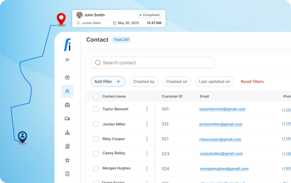Click the Email column header
Screen dimensions: 291x183
204,97
